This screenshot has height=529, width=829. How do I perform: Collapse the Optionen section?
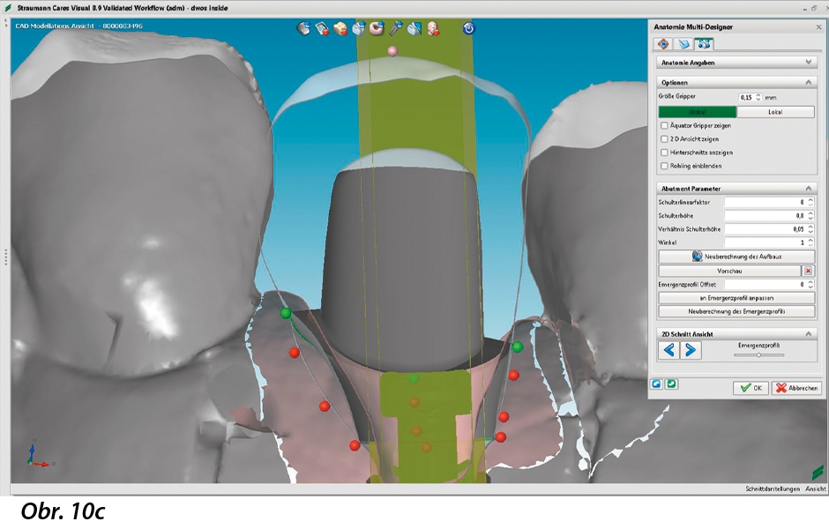[809, 82]
